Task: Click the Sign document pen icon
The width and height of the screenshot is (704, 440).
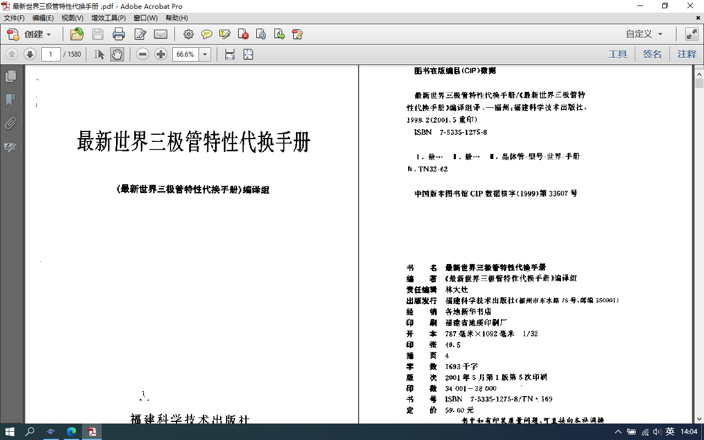Action: click(298, 34)
